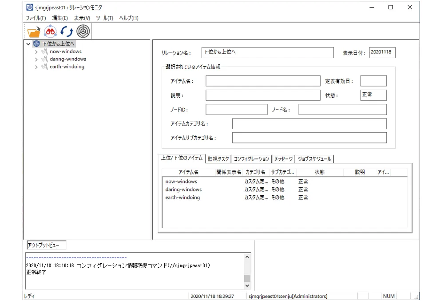Click the 表示日付 field showing 20201118

click(x=382, y=52)
